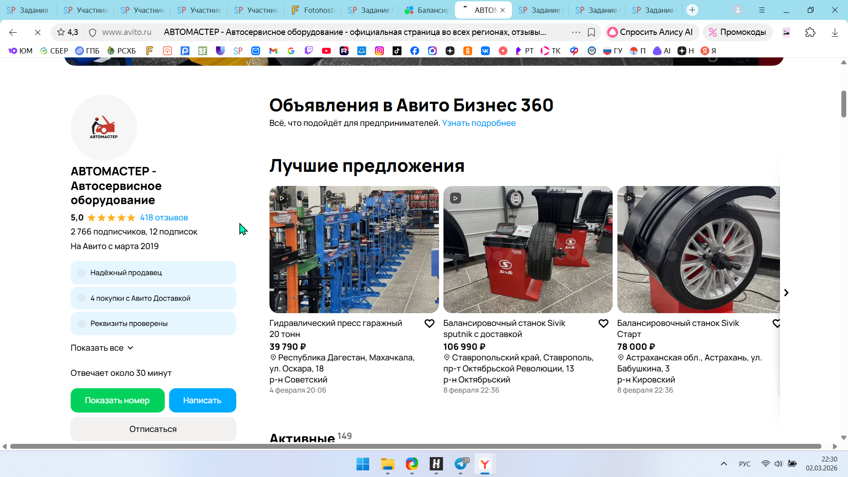848x477 pixels.
Task: Open address bar three-dots menu
Action: click(576, 32)
